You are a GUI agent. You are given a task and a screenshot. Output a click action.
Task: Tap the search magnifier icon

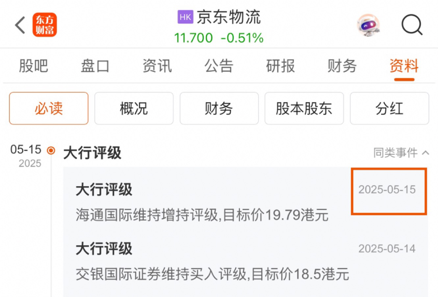tap(412, 25)
